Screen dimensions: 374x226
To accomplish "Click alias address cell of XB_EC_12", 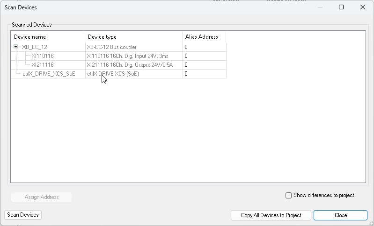I will point(205,47).
